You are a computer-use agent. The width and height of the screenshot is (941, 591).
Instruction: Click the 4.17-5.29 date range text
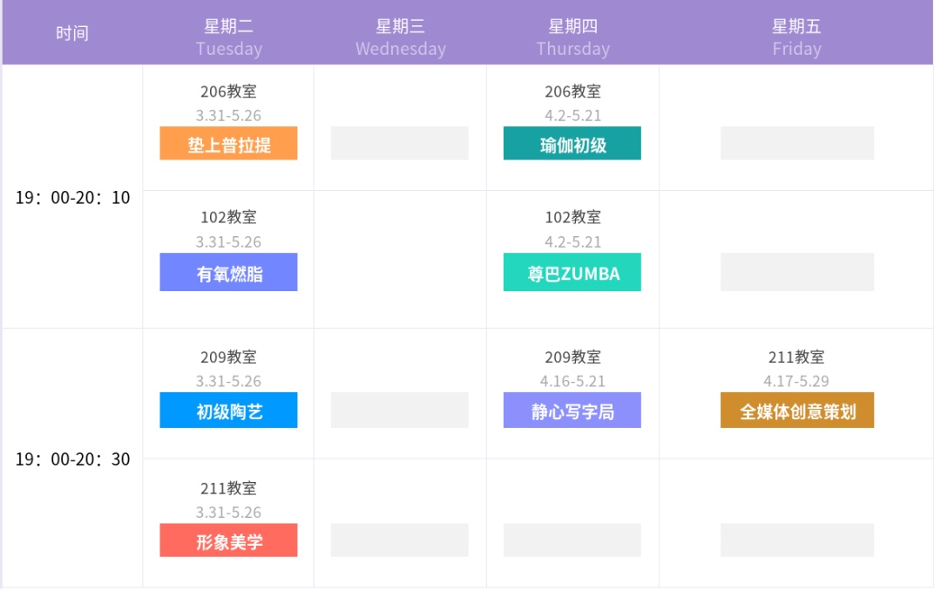click(796, 381)
